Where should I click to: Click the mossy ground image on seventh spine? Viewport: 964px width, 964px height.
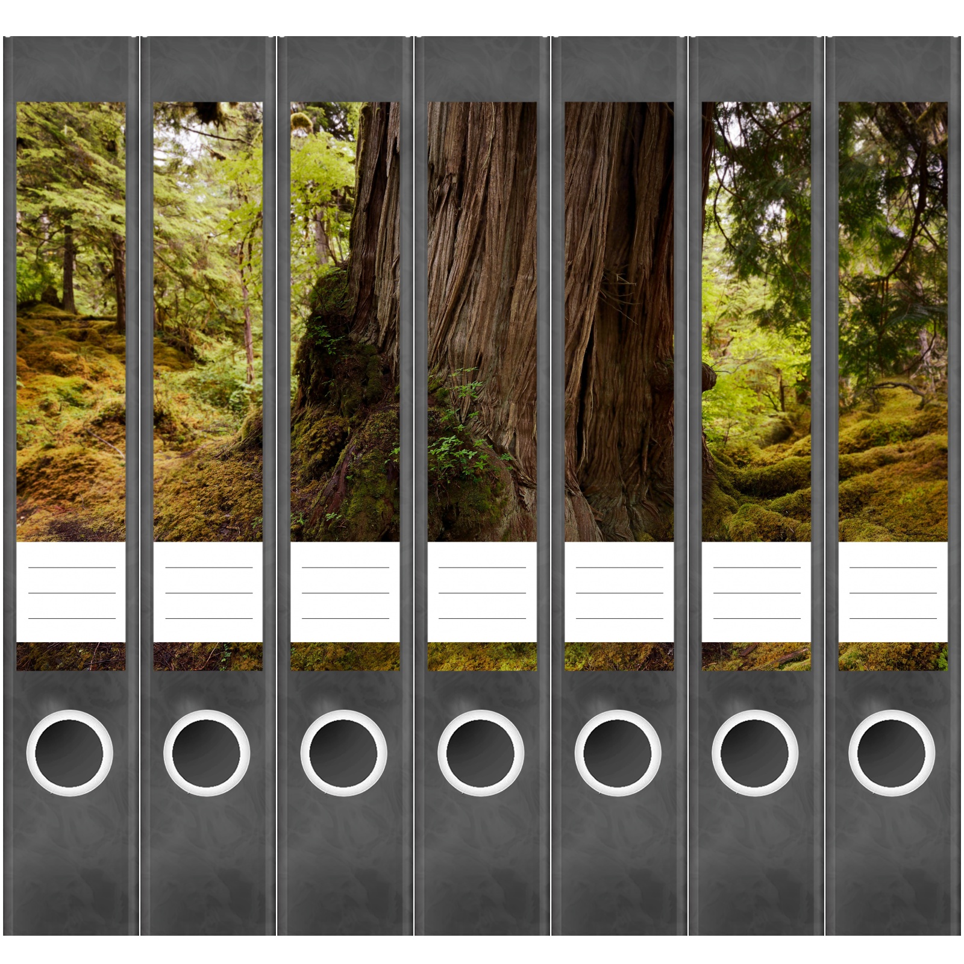tap(894, 322)
